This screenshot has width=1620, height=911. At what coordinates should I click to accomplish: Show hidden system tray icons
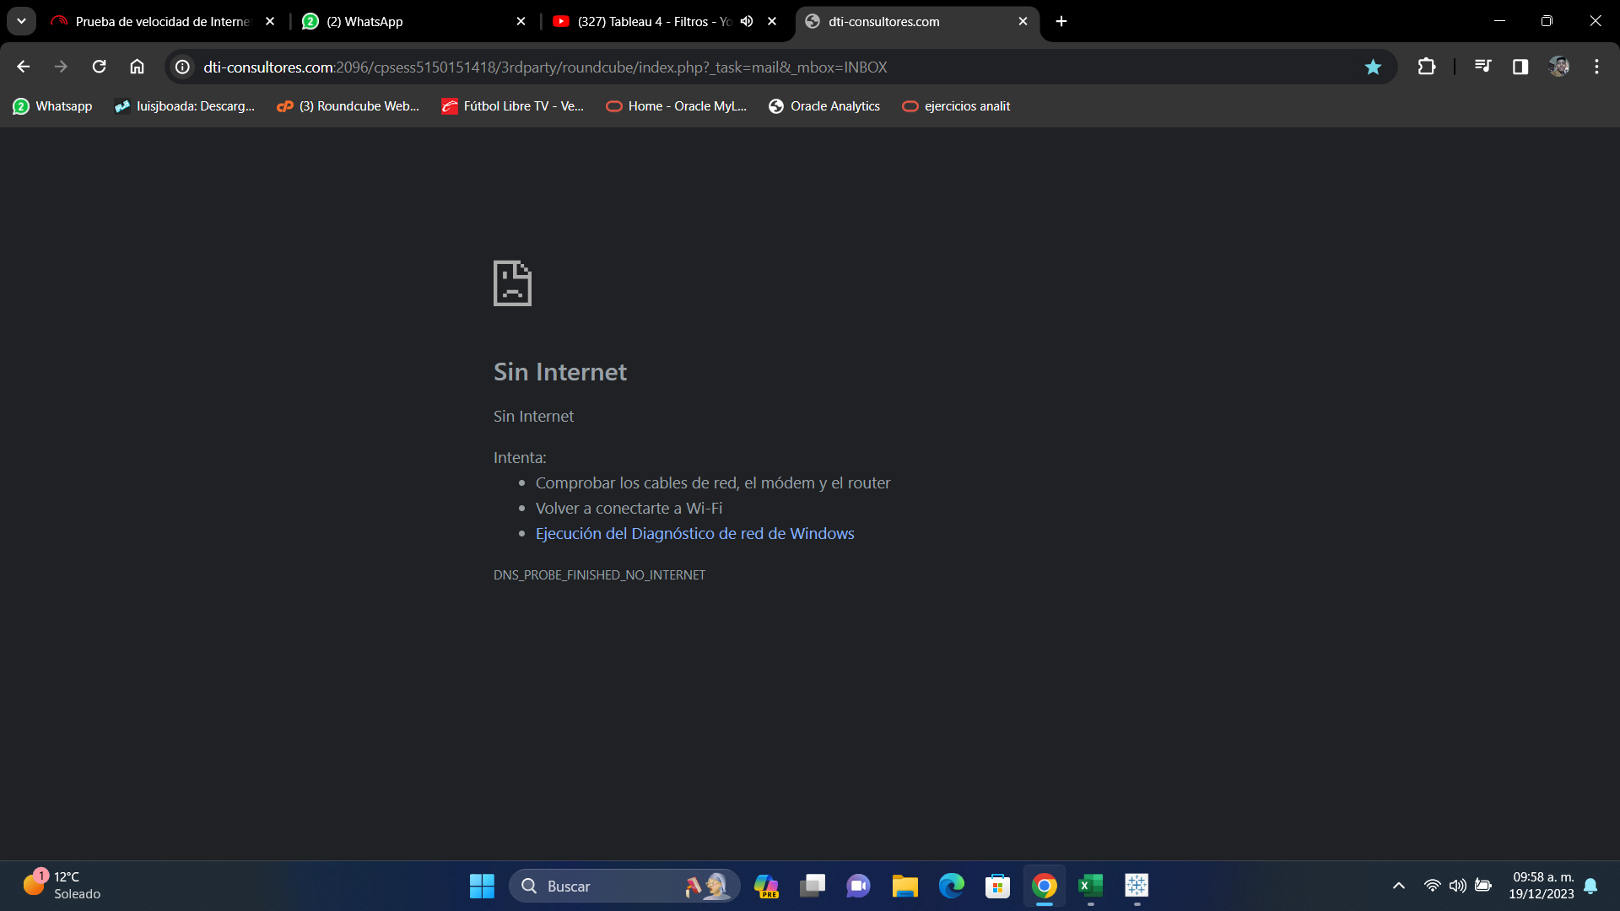1398,886
